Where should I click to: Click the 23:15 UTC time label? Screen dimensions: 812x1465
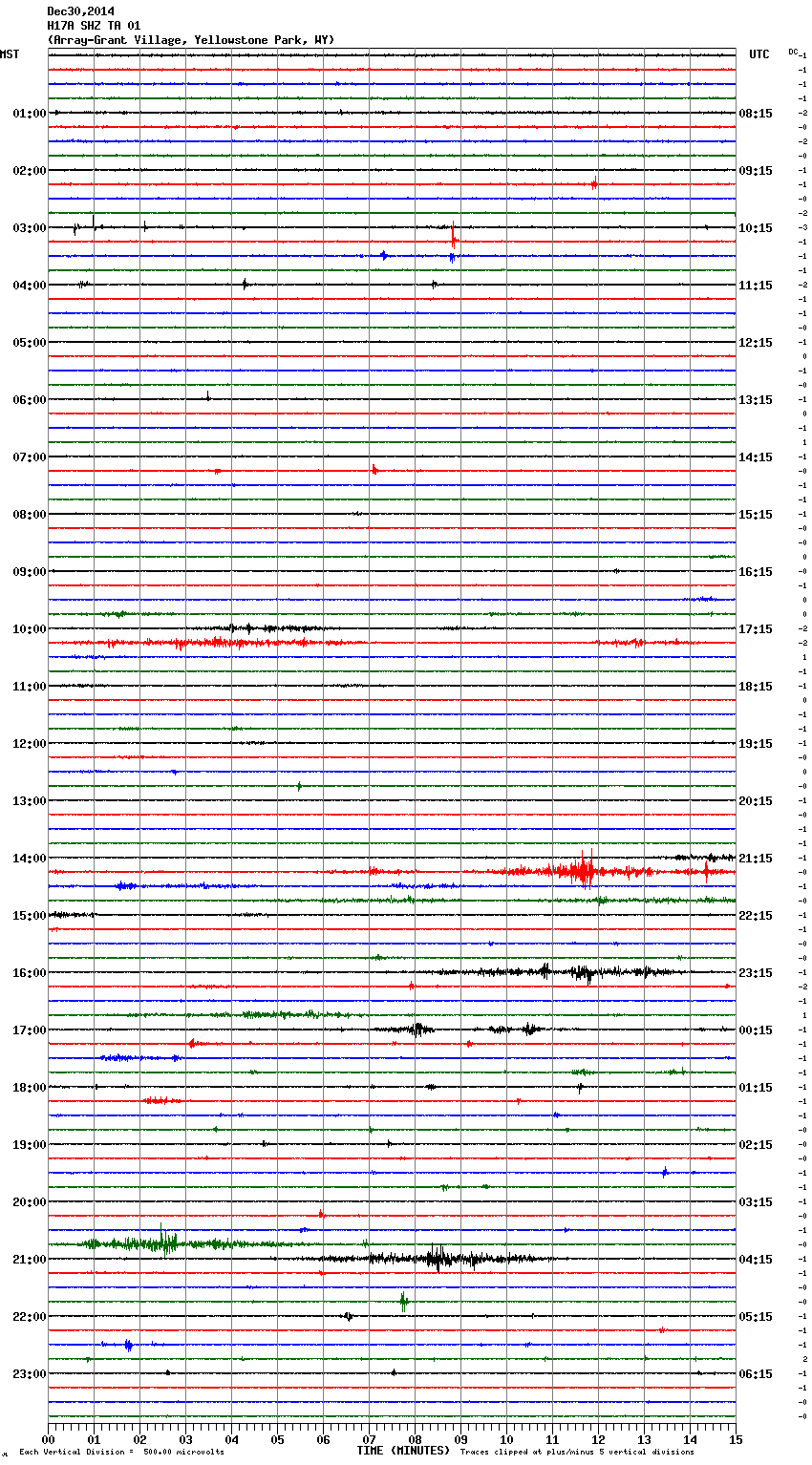click(x=756, y=973)
